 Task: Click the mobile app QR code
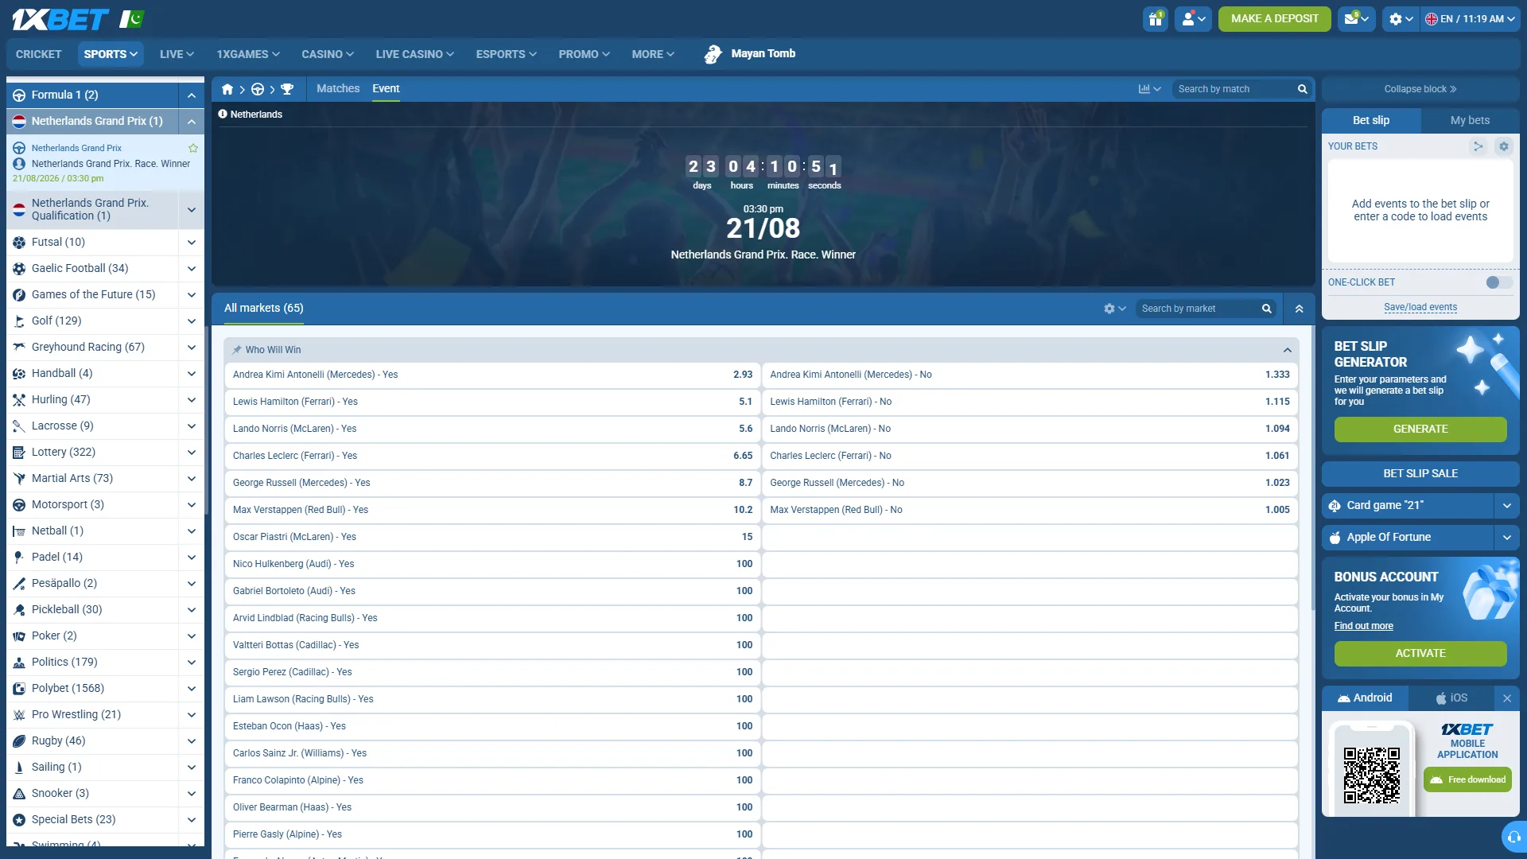pyautogui.click(x=1372, y=775)
